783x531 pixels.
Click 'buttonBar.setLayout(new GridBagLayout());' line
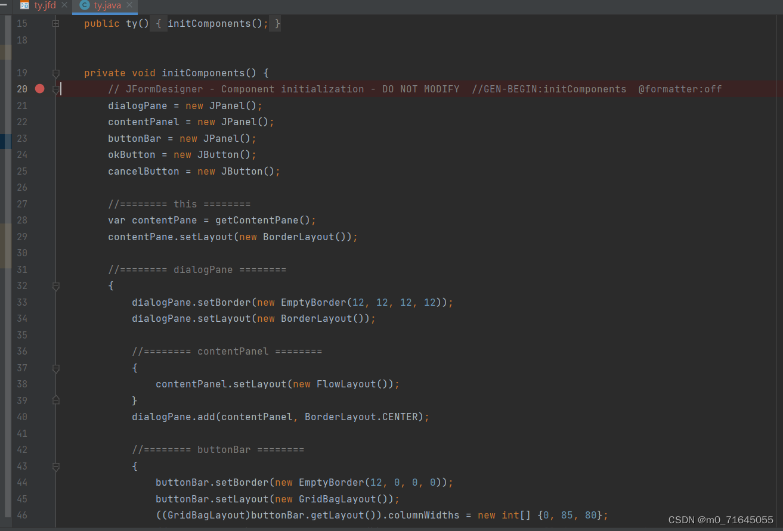pos(278,499)
